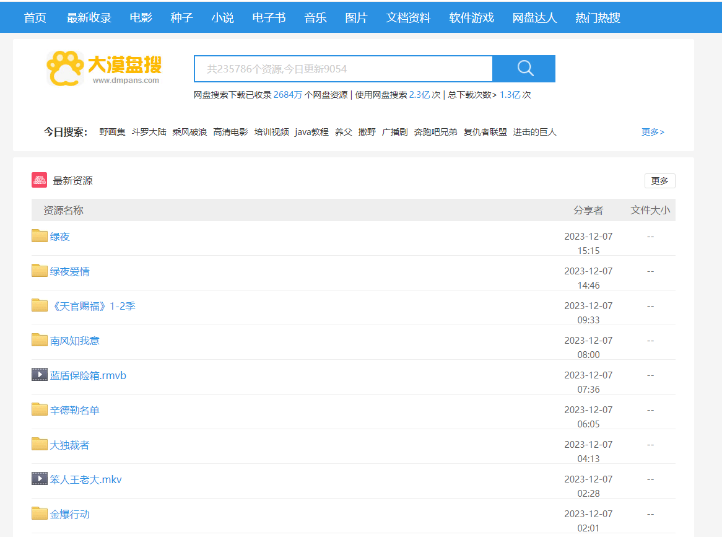Expand today's searches with 更多> link

tap(653, 132)
